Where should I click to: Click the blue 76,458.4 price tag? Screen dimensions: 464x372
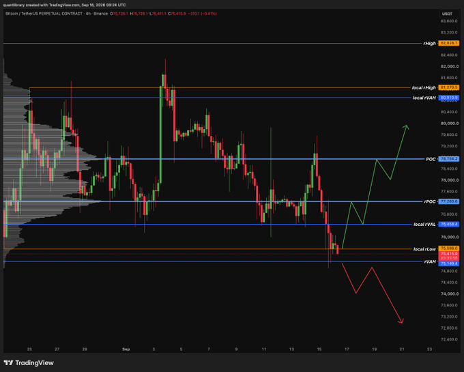point(448,225)
